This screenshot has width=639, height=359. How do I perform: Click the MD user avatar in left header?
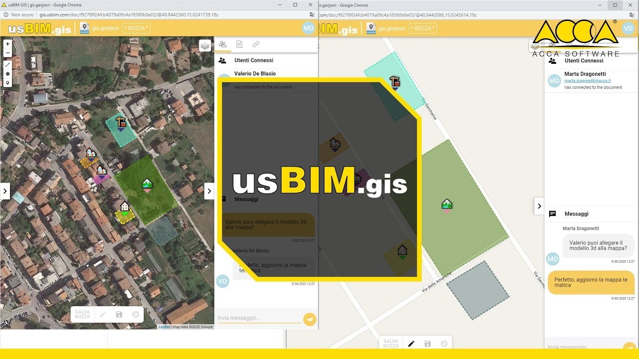click(309, 28)
